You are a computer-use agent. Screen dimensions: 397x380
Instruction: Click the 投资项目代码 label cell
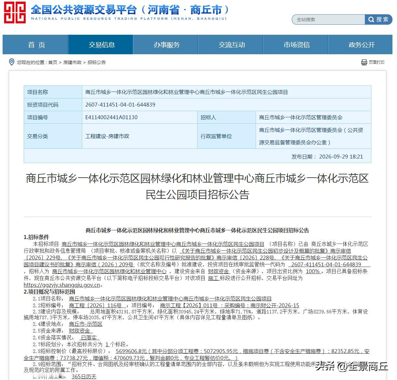coord(53,105)
